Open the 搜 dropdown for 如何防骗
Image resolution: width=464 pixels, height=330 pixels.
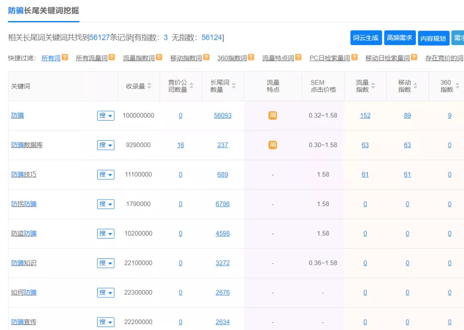pos(106,292)
